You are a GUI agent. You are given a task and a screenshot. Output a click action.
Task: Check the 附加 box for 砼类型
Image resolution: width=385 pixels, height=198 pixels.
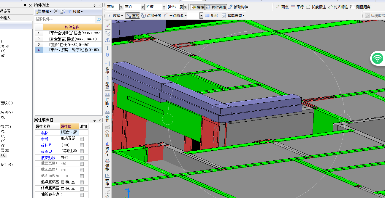(x=82, y=151)
